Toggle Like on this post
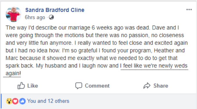The height and width of the screenshot is (109, 197). (x=28, y=86)
